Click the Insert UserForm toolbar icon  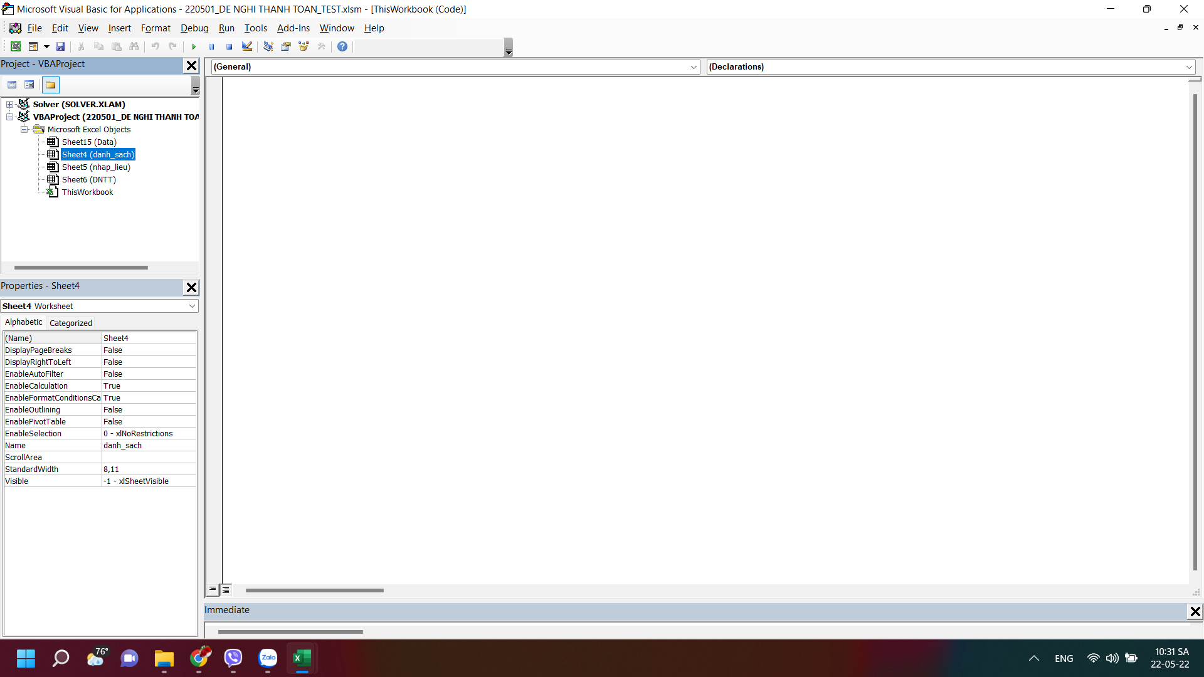[34, 46]
